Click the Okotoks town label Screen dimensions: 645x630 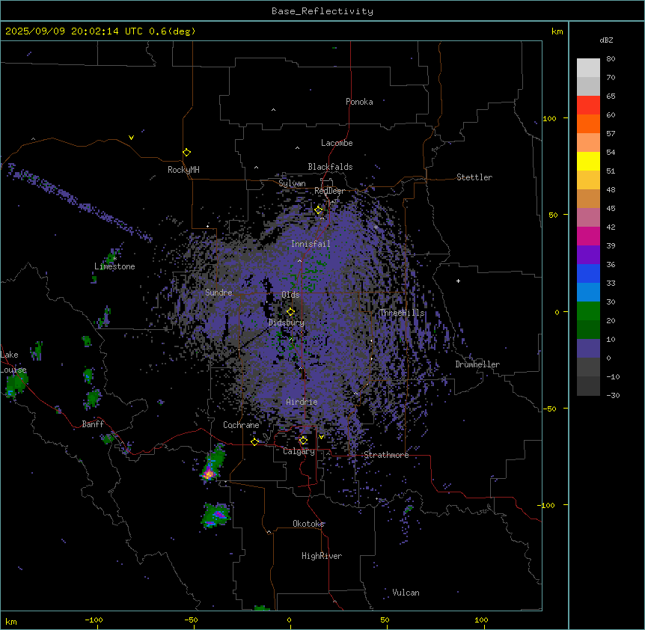pyautogui.click(x=308, y=524)
